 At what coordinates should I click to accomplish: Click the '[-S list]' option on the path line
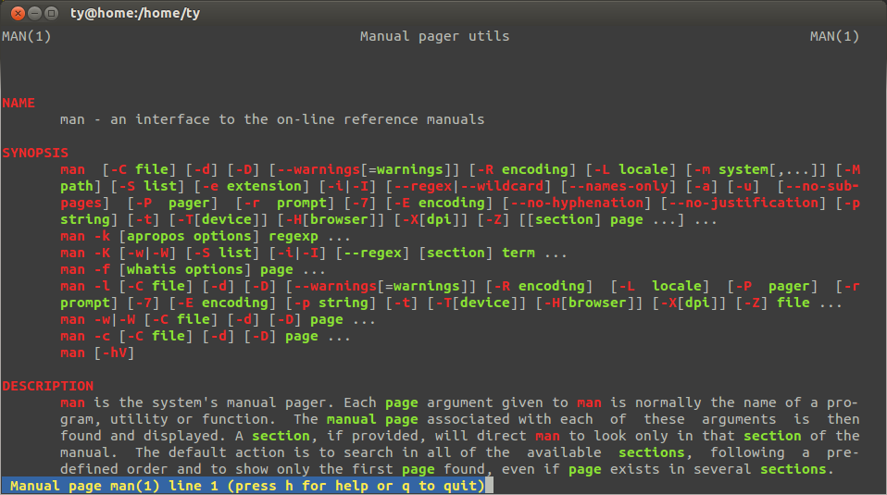pos(147,186)
